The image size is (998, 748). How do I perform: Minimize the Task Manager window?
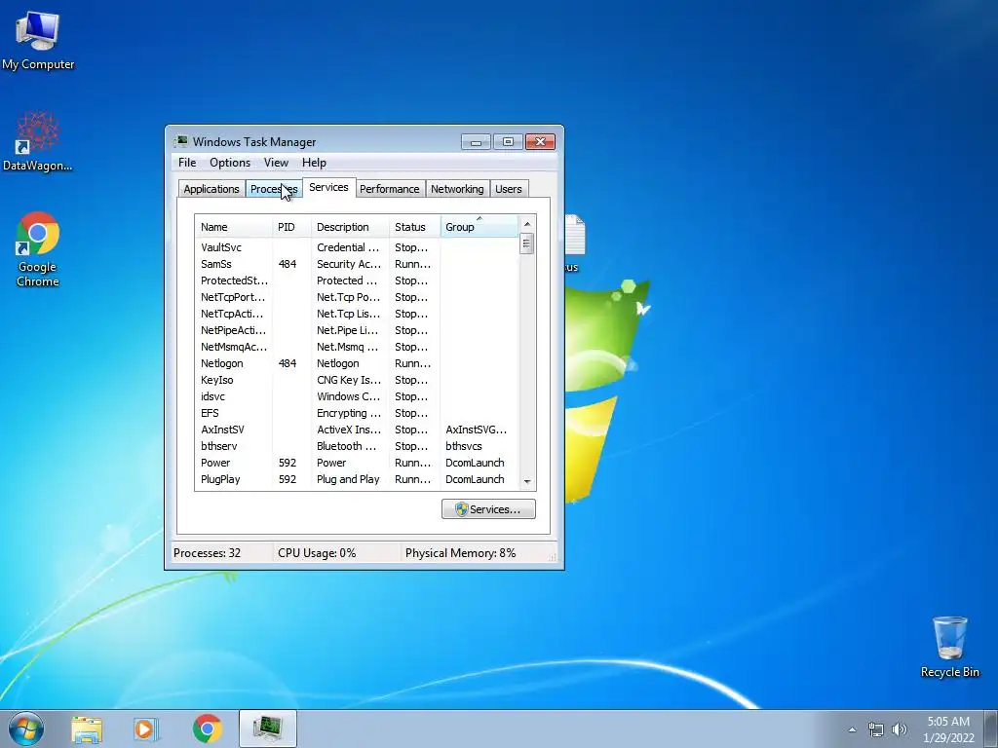point(476,142)
